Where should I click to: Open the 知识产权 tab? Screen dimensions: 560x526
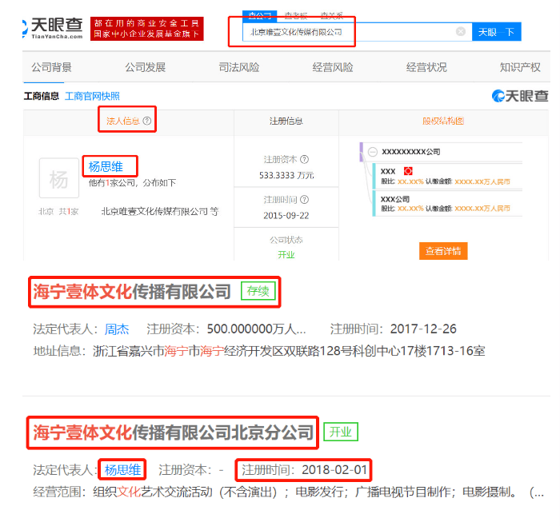pyautogui.click(x=520, y=67)
